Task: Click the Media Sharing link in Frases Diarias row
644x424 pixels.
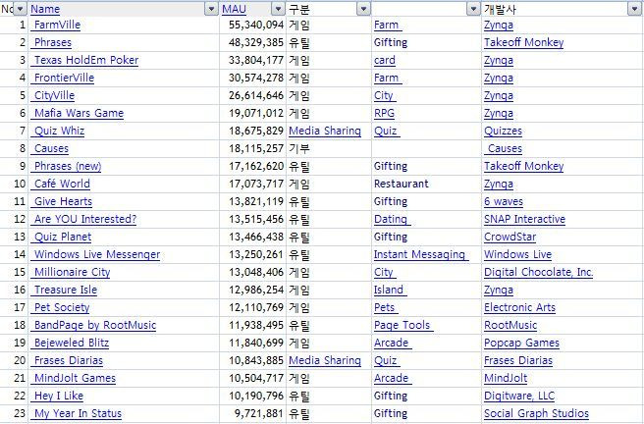Action: point(325,360)
